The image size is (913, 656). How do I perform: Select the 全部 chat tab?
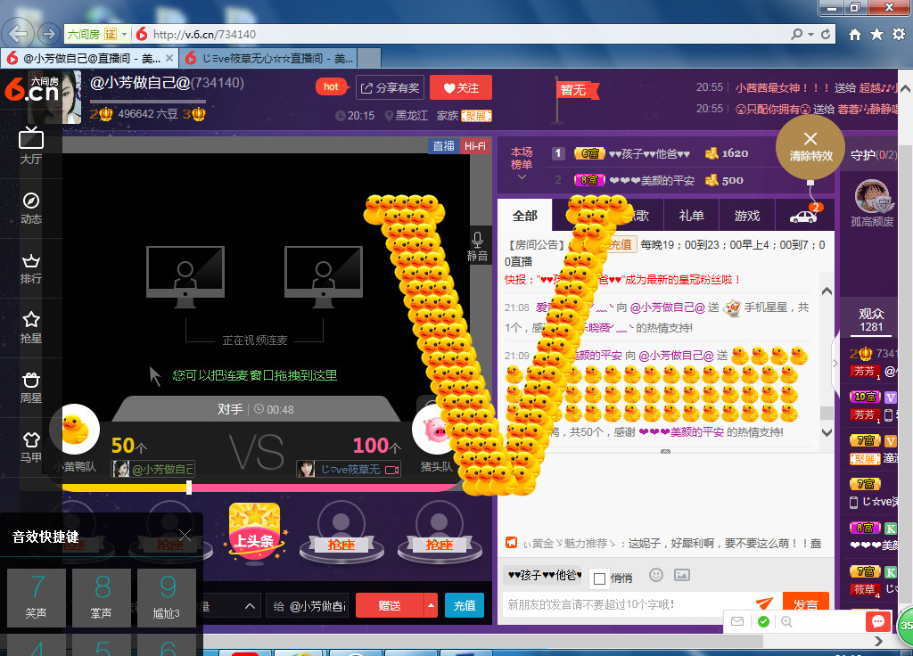coord(524,216)
